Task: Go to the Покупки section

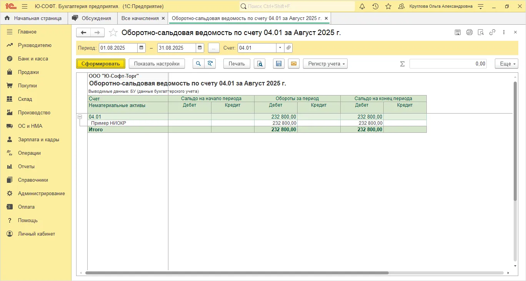Action: click(36, 85)
